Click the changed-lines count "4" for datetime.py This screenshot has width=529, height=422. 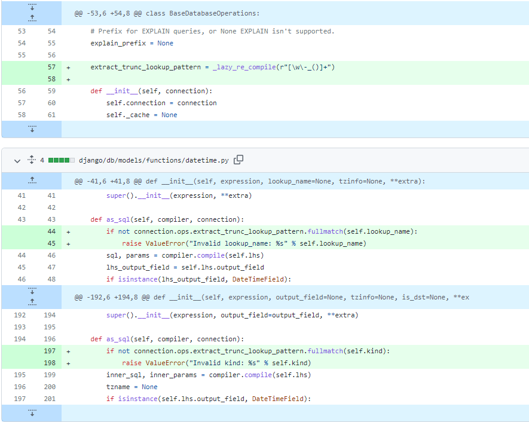coord(42,160)
